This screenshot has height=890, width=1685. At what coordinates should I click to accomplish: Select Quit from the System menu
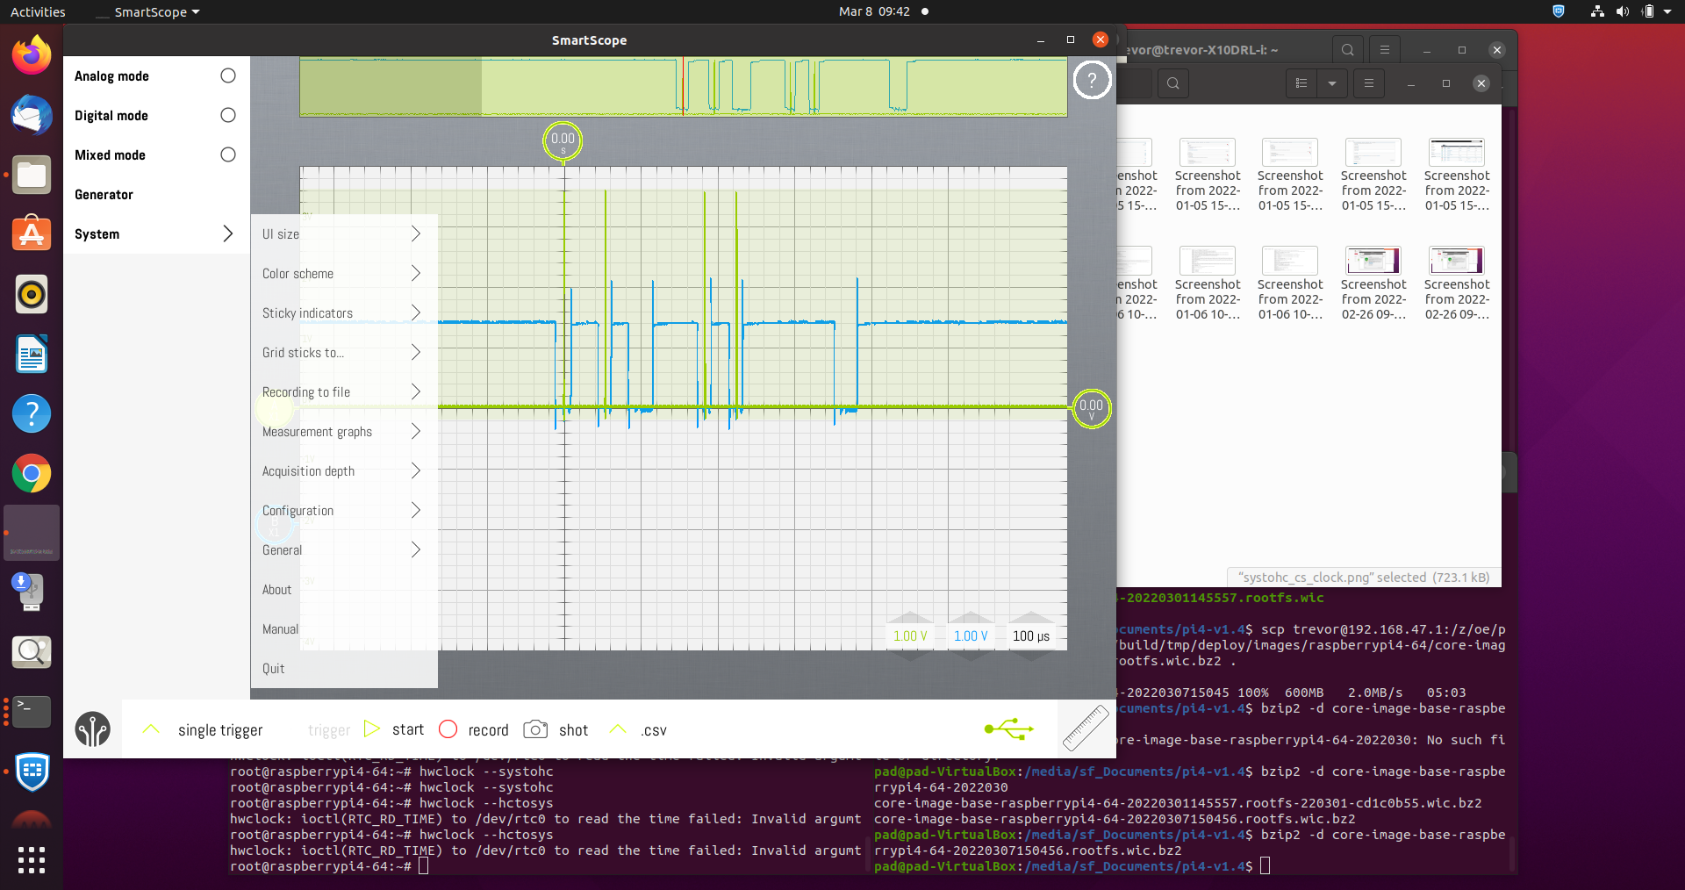click(x=273, y=668)
